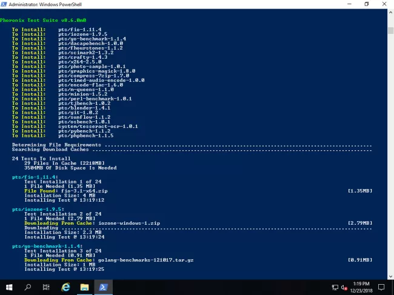Click the Phoronix Test Suite v8.6.0m0 heading
Viewport: 394px width, 295px height.
(43, 21)
